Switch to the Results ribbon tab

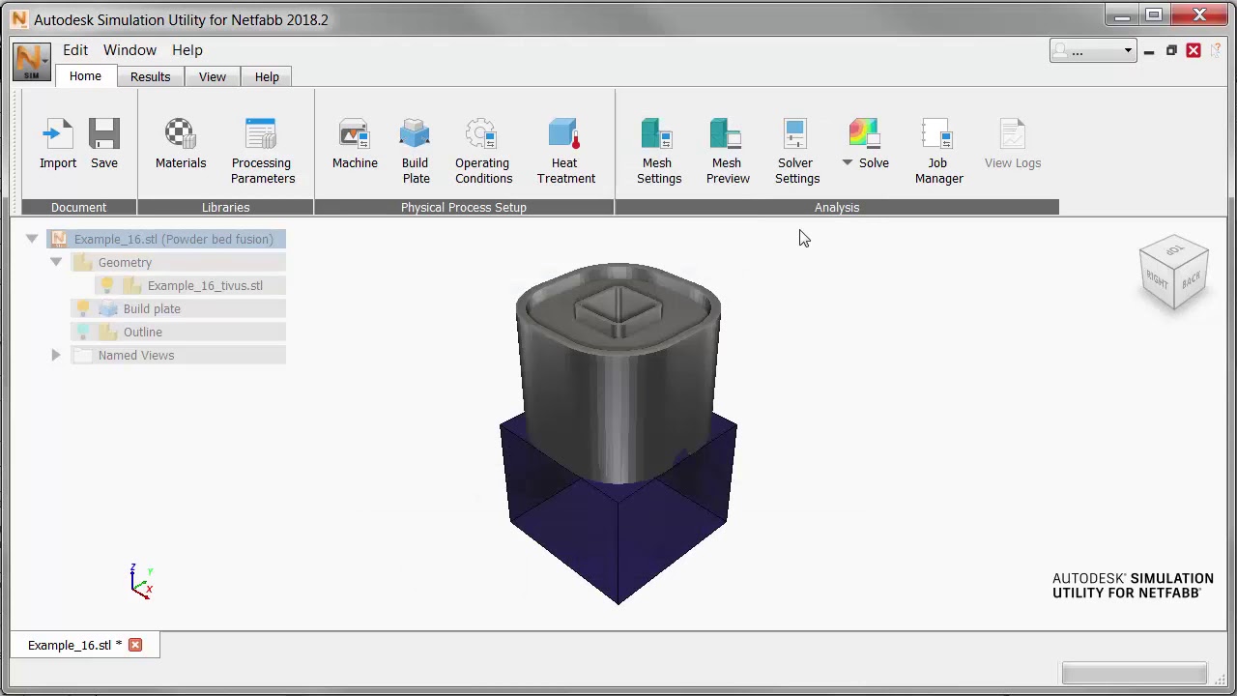point(150,77)
